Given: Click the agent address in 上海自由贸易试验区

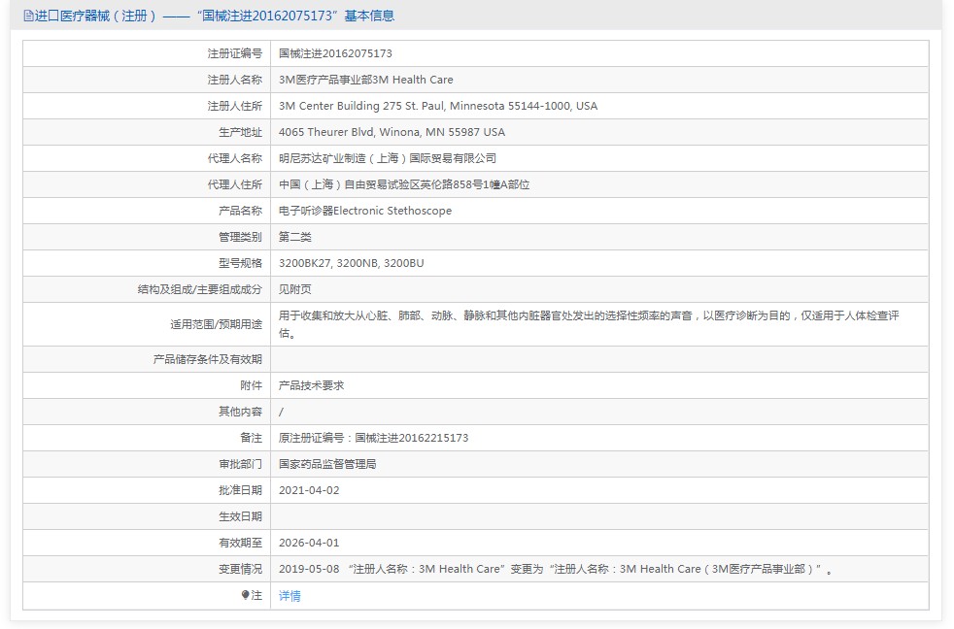Looking at the screenshot, I should click(x=403, y=185).
